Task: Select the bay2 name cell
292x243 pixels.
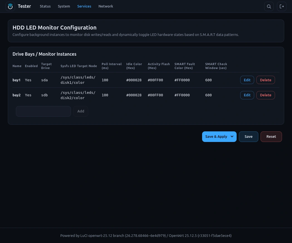Action: [17, 95]
